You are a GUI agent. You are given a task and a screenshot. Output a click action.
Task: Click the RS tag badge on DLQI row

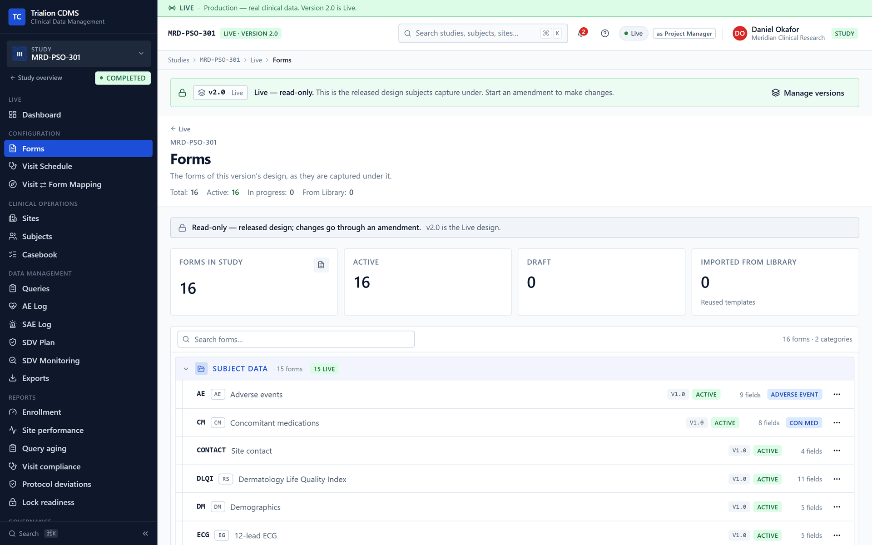226,479
